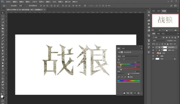Select the Rectangular Marquee tool
This screenshot has height=104, width=180.
3,16
